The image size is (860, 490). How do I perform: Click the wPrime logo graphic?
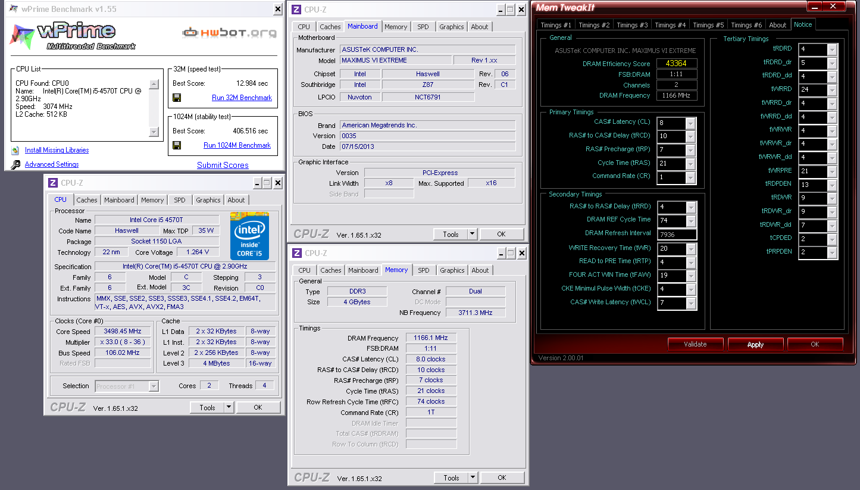[73, 36]
